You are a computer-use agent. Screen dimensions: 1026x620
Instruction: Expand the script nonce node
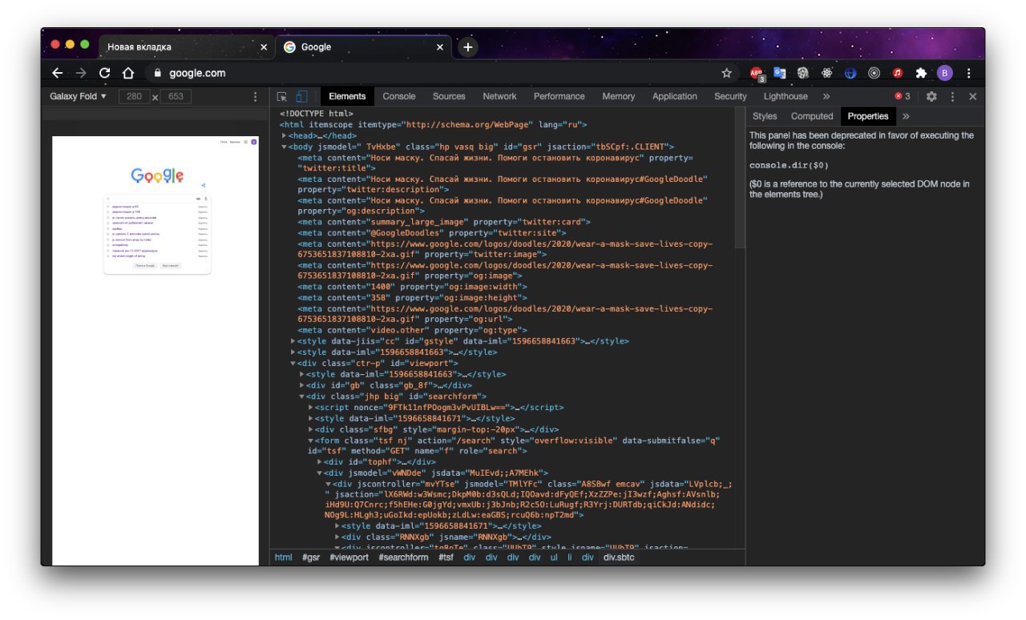(310, 408)
